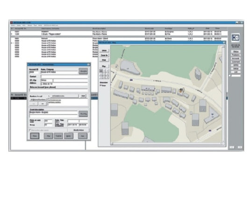
Task: Toggle the disabled checkbox above Modify Action
Action: click(30, 130)
